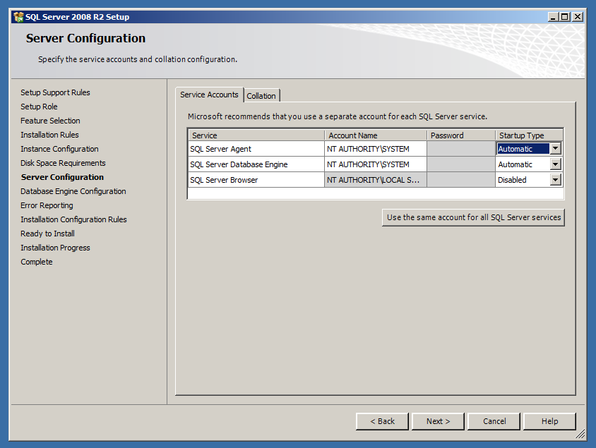Open Startup Type dropdown for SQL Server Browser
This screenshot has width=596, height=448.
coord(555,180)
